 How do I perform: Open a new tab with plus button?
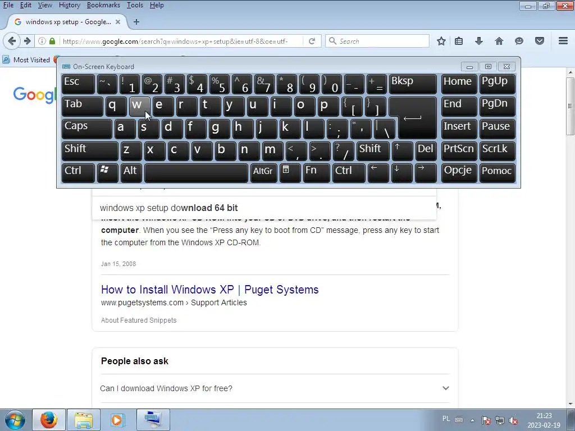click(136, 22)
